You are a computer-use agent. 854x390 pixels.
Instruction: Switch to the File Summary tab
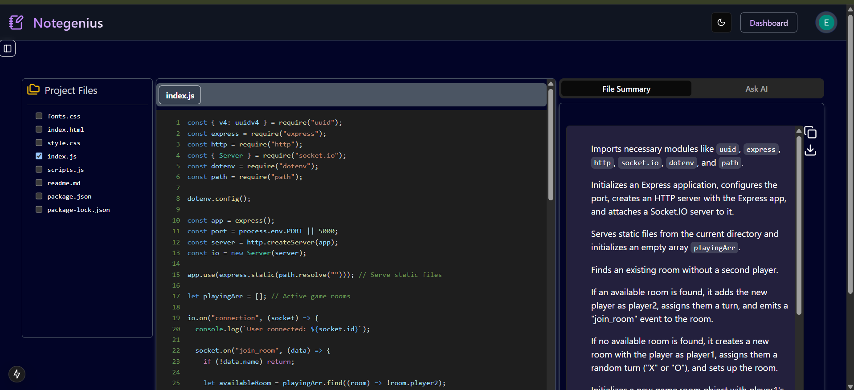626,89
